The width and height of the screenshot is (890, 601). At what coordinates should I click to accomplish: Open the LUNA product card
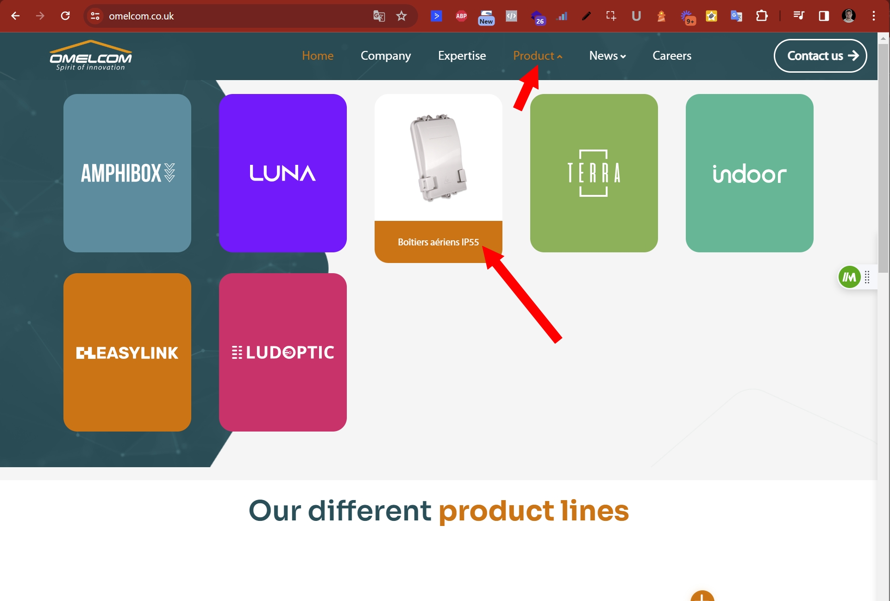(283, 173)
